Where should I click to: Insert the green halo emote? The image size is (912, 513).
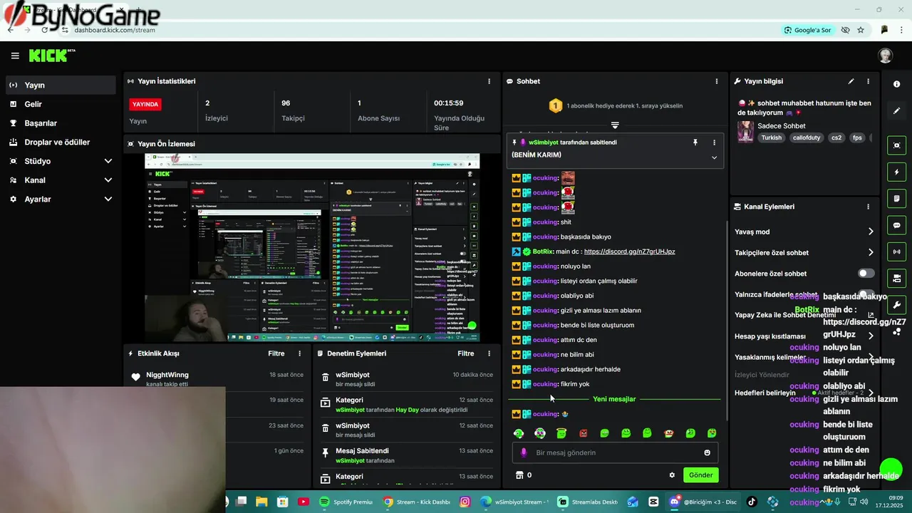pyautogui.click(x=561, y=433)
